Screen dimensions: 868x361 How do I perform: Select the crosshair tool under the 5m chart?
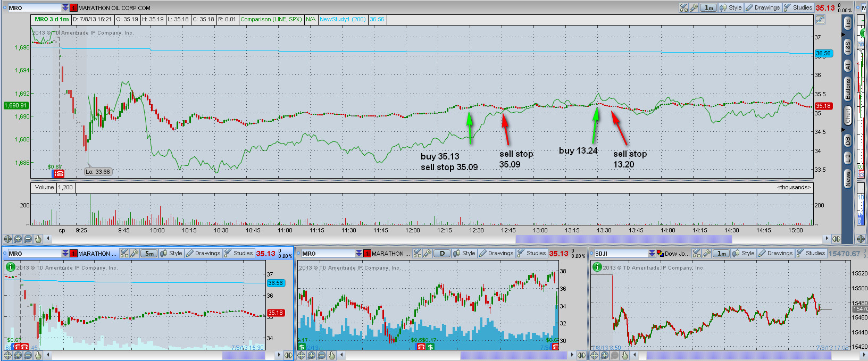click(x=7, y=355)
